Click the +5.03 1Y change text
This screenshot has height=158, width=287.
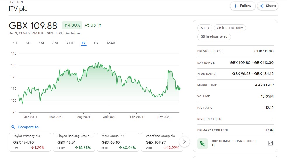coord(93,25)
